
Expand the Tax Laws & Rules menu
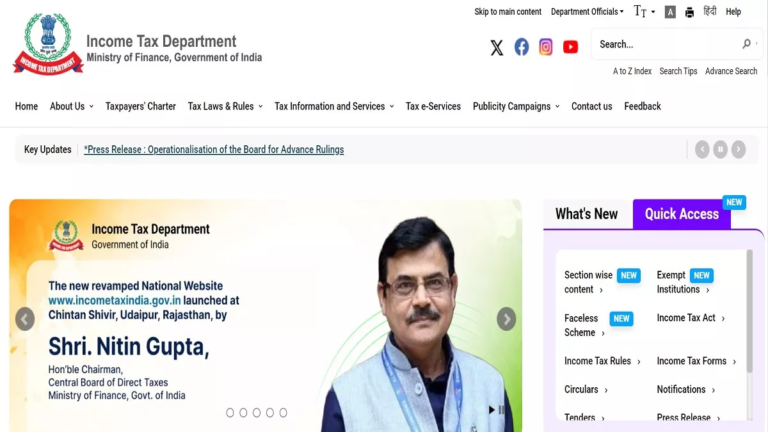pos(225,106)
